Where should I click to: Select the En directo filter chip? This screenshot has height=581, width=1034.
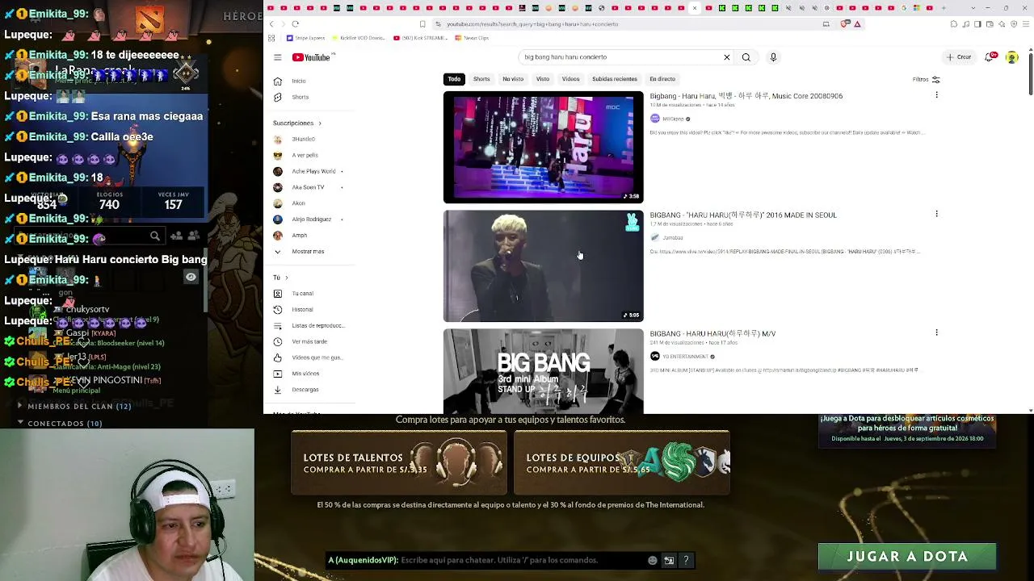(x=662, y=79)
